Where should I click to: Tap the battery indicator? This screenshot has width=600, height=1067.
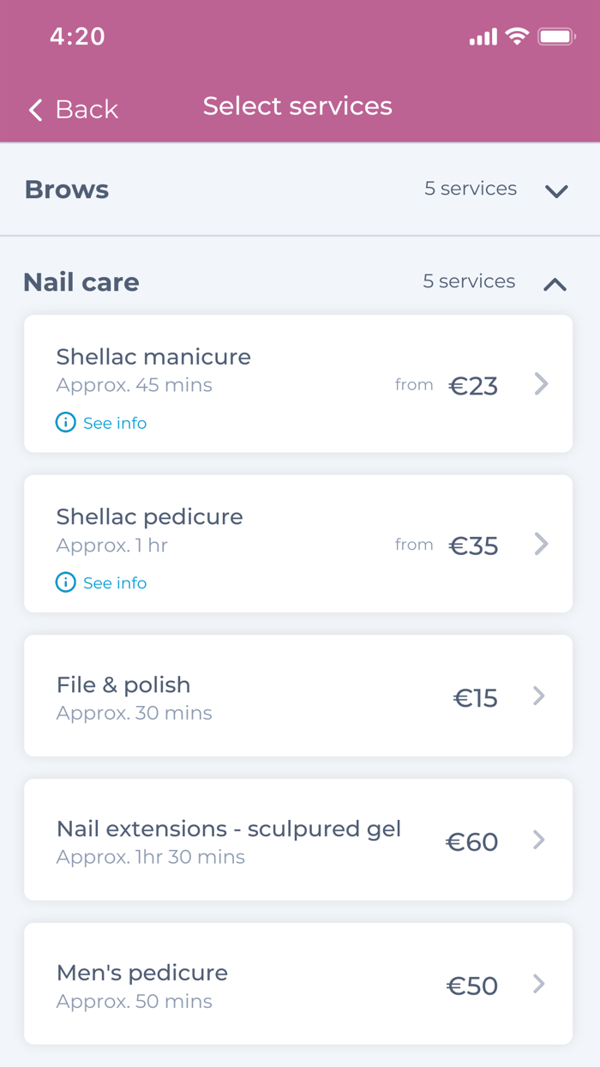pos(556,37)
